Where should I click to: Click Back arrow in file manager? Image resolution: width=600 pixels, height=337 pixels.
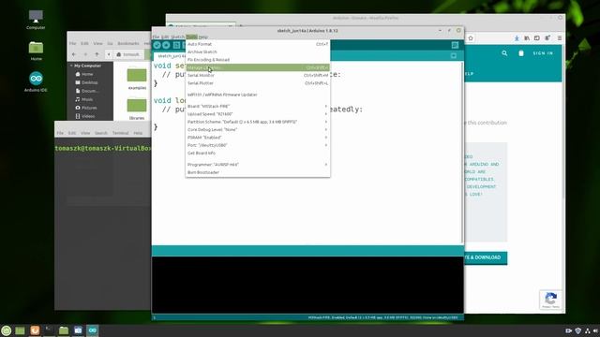coord(74,54)
